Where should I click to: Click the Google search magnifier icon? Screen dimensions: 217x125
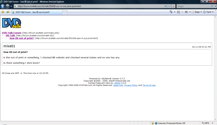tap(212, 6)
